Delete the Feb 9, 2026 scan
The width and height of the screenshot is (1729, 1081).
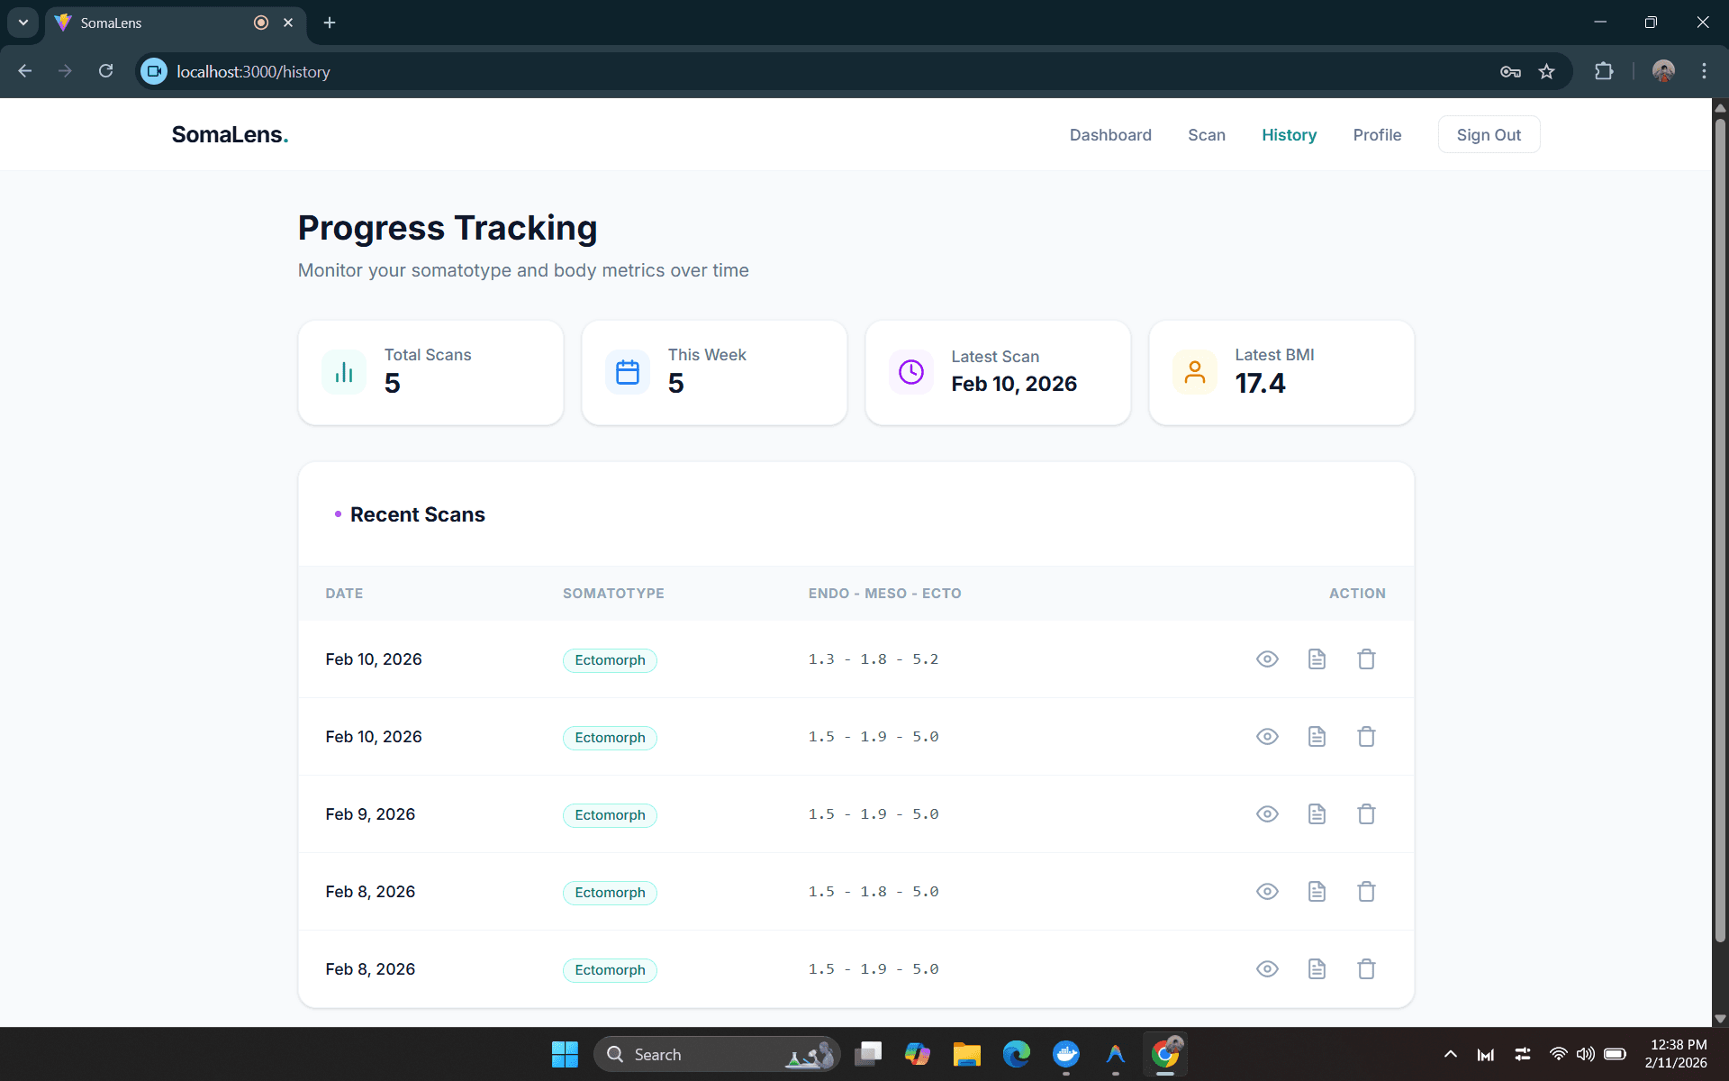[1366, 814]
